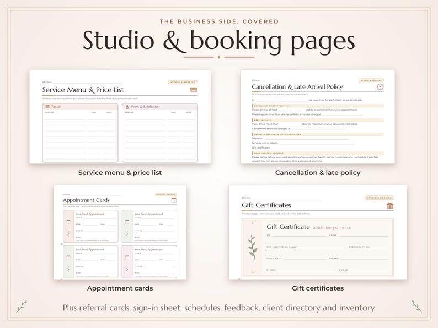Screen dimensions: 438x328
Task: Click the calendar icon beside Appointment Cards title
Action: coord(174,200)
